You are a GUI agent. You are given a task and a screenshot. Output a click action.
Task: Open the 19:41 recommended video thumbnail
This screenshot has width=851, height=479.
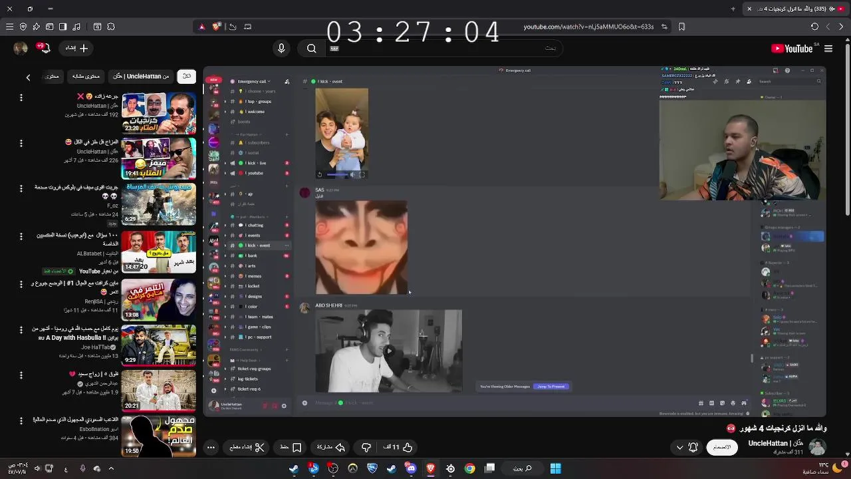point(158,158)
